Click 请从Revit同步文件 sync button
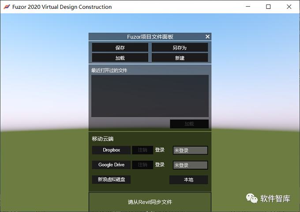This screenshot has height=212, width=300. pyautogui.click(x=150, y=202)
